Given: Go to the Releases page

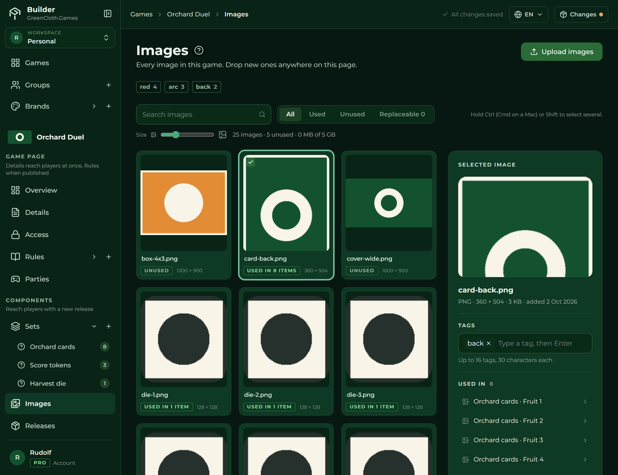Looking at the screenshot, I should click(x=60, y=426).
